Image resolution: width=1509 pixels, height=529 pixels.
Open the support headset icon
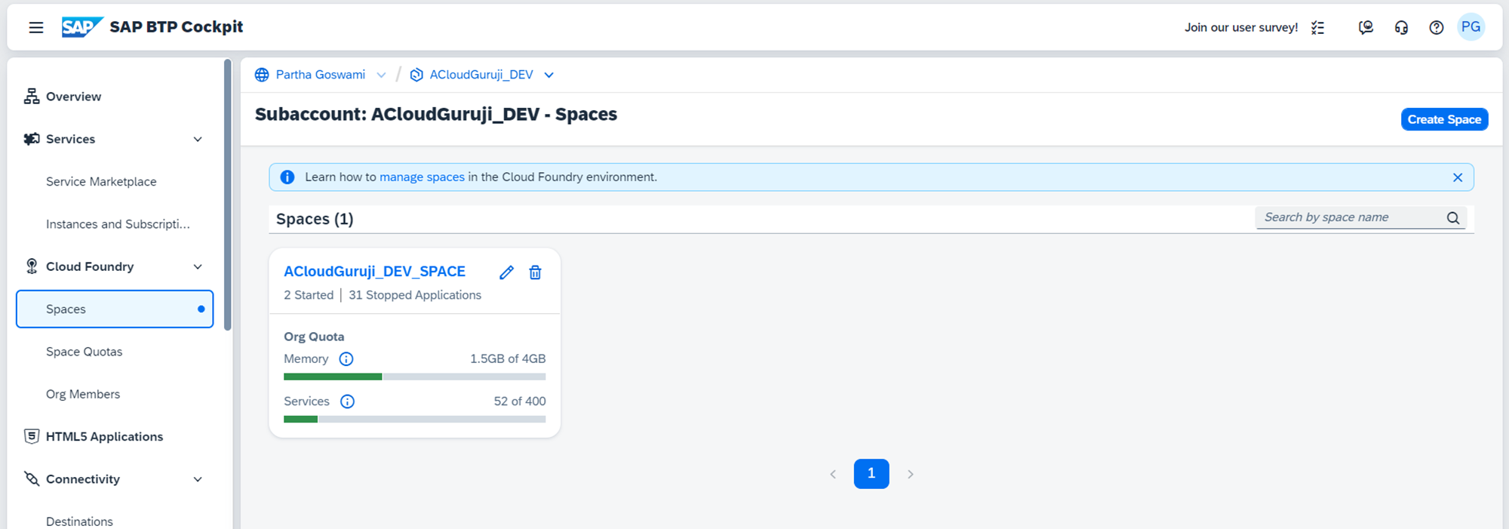[x=1401, y=28]
